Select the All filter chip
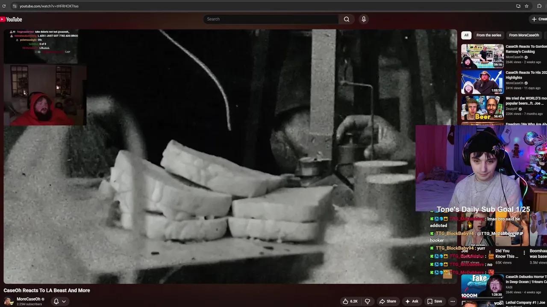Image resolution: width=547 pixels, height=307 pixels. [466, 35]
